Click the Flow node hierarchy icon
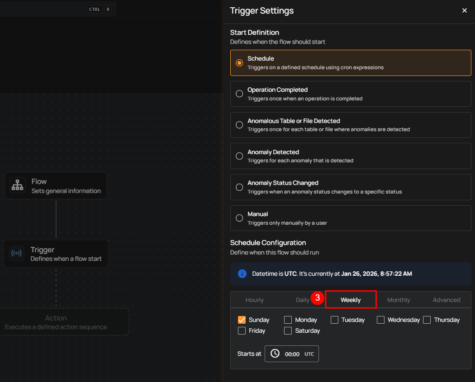The height and width of the screenshot is (382, 475). 18,185
